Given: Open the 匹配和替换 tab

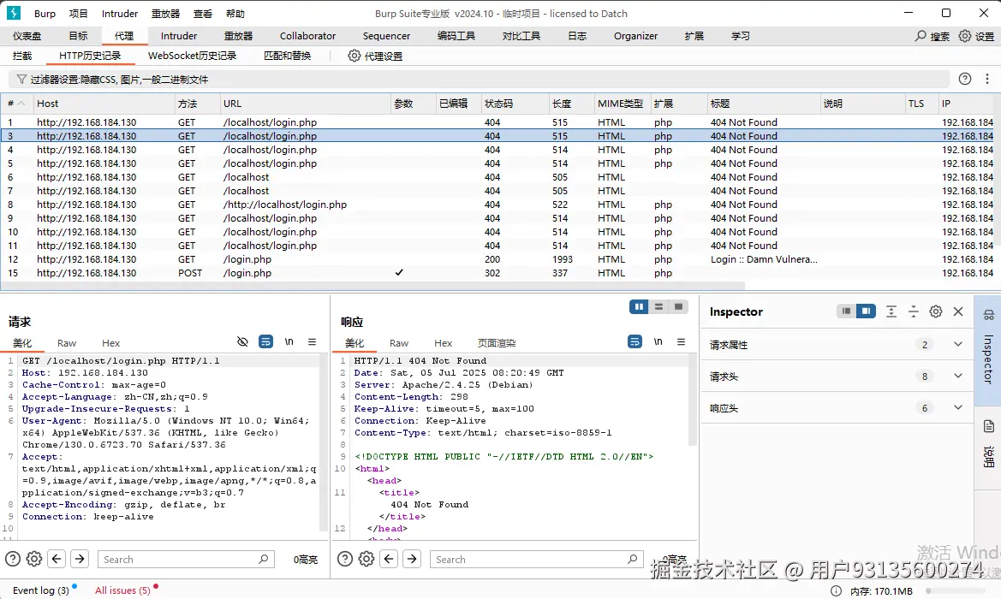Looking at the screenshot, I should 287,56.
